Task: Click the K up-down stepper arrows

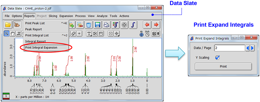Action: (158, 33)
